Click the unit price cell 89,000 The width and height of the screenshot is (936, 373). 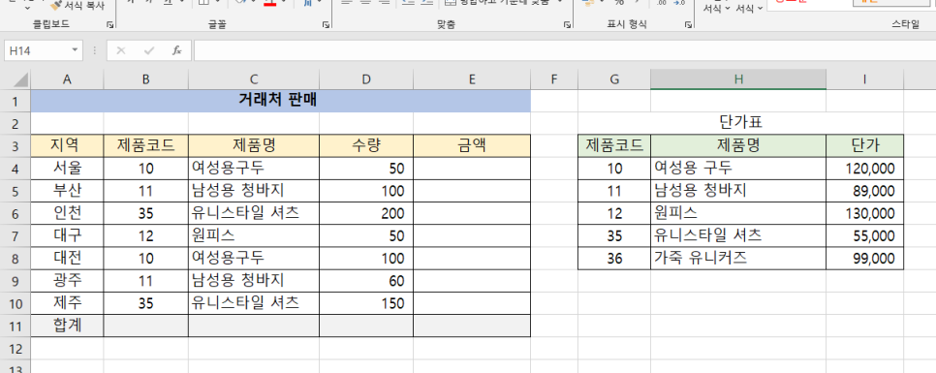click(x=864, y=191)
